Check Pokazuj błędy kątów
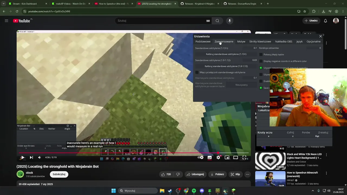347x195 pixels. coord(261,54)
